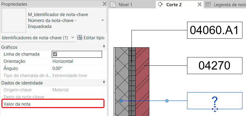Select the cross-hatched gray wall layer
The image size is (246, 116).
click(122, 81)
